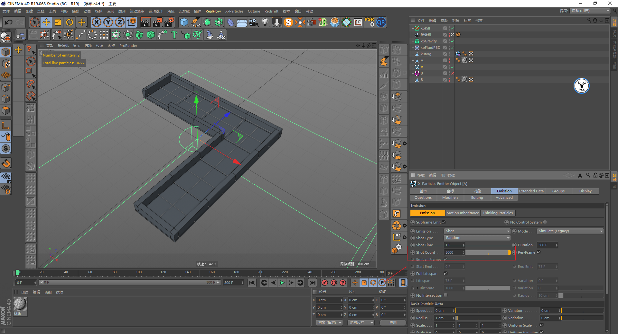618x334 pixels.
Task: Open the X-Particles menu
Action: tap(234, 11)
